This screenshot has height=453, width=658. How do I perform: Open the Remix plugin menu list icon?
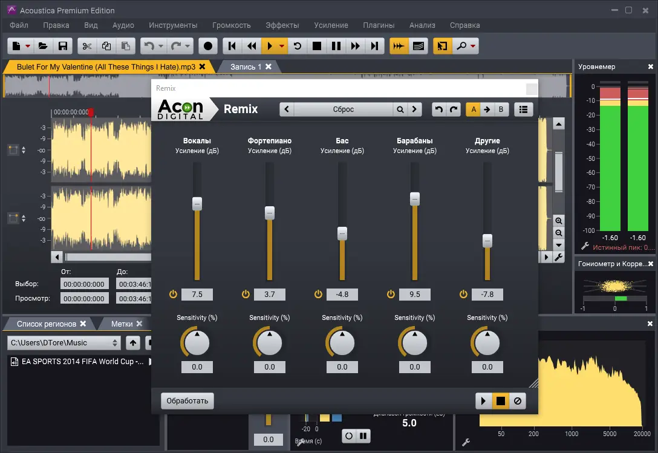point(523,109)
